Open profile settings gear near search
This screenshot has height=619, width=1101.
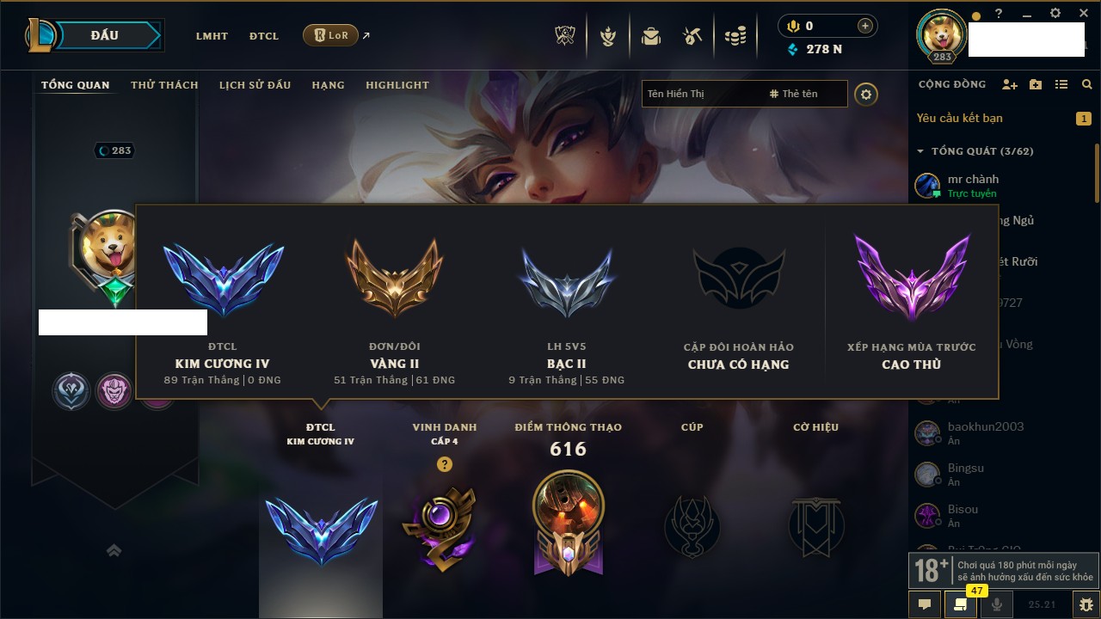[866, 95]
